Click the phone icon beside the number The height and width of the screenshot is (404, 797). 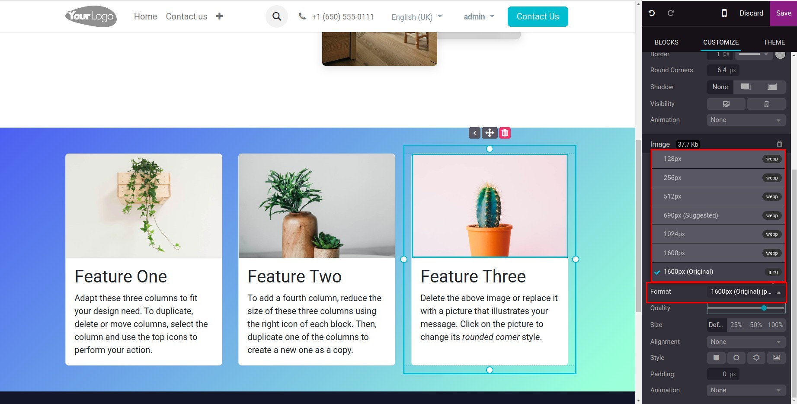coord(302,16)
